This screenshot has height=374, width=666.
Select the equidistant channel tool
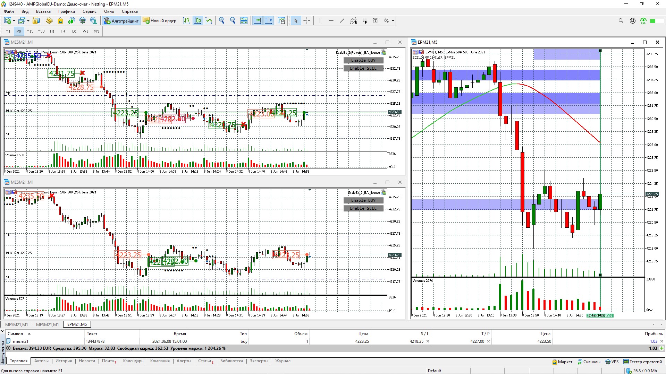point(353,21)
